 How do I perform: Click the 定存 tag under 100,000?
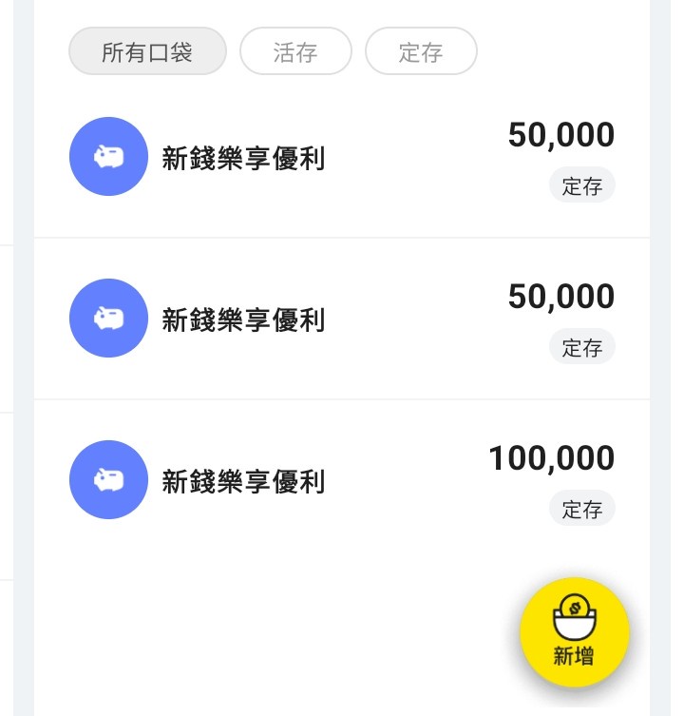point(581,509)
